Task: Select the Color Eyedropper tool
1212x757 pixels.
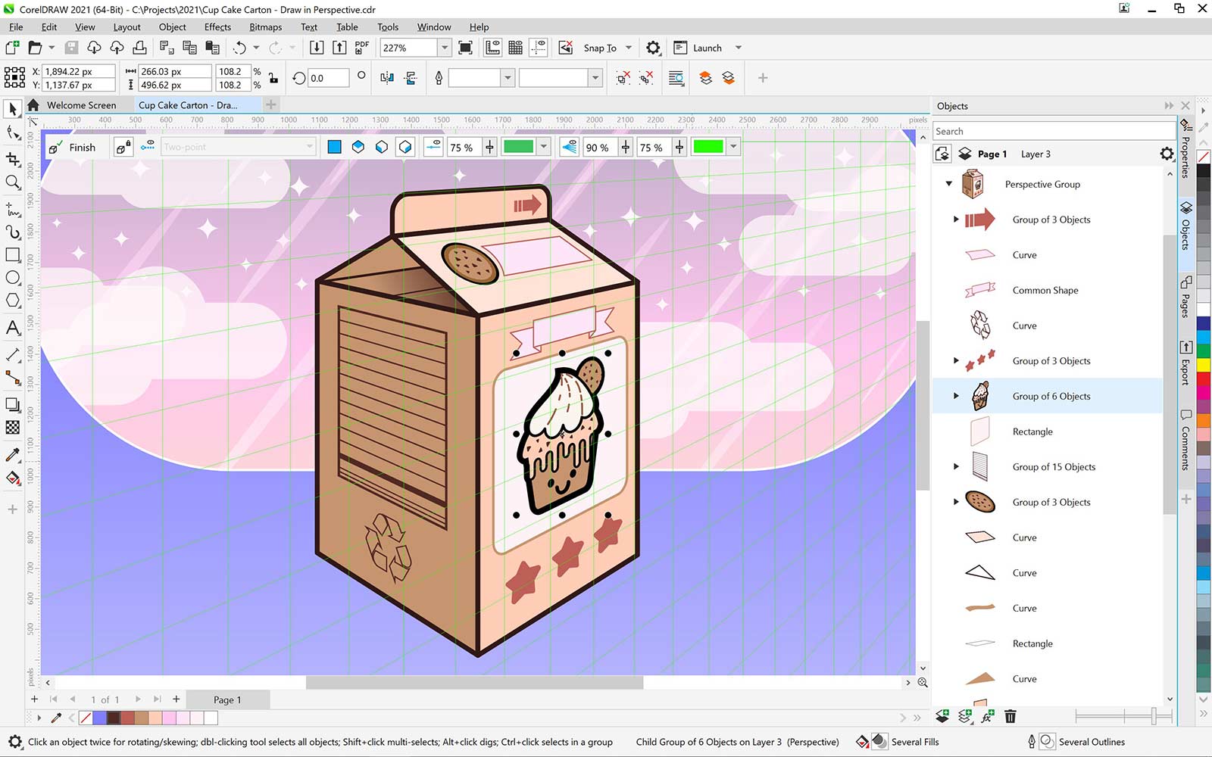Action: pos(12,455)
